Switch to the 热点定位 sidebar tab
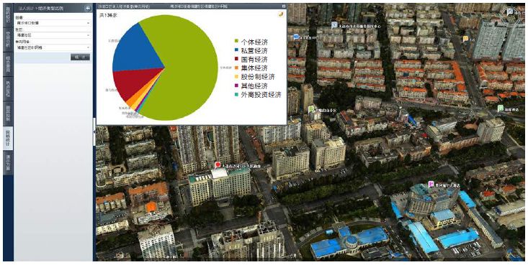 point(8,88)
